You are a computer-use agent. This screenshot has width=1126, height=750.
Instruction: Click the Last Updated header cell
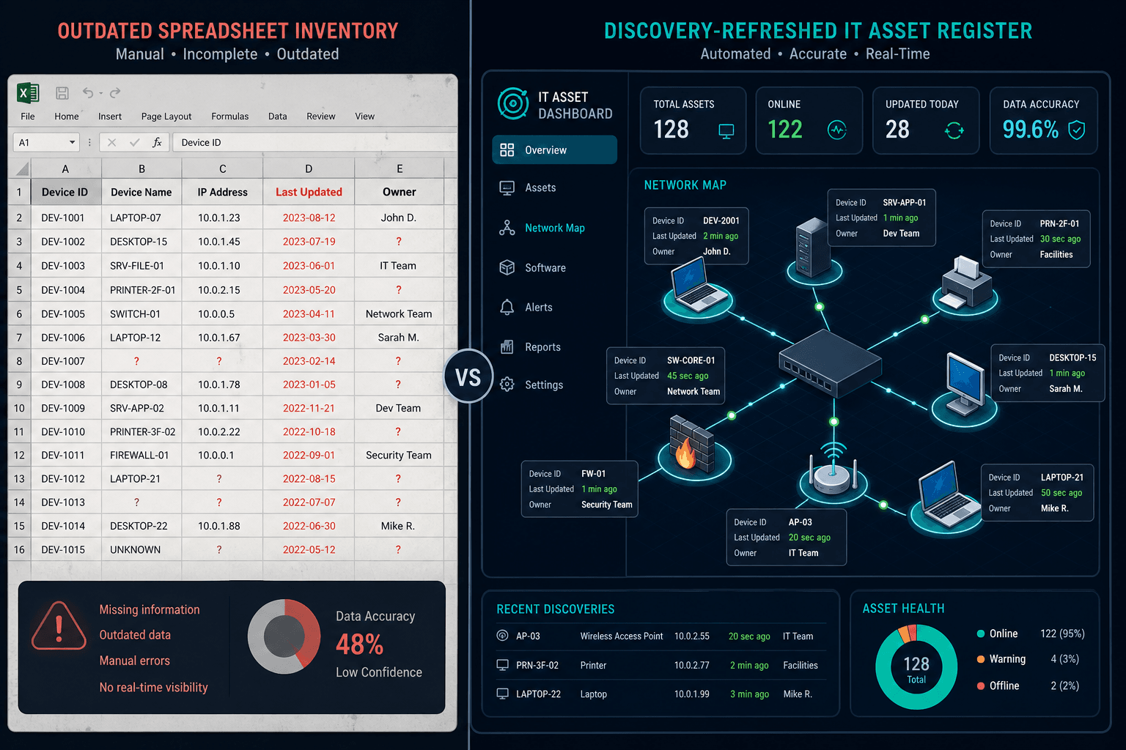309,192
